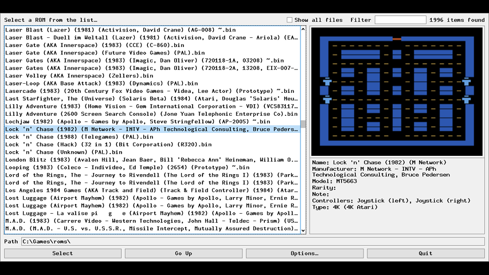This screenshot has height=275, width=489.
Task: Select London Blitz (1983) Avalon Hill entry
Action: pos(152,160)
